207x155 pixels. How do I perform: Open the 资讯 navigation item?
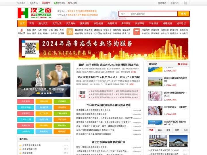32,24
